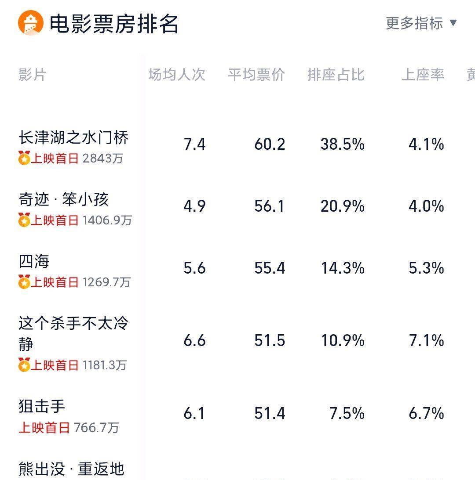Click the medal badge under 这个杀手不太冷静
The width and height of the screenshot is (475, 480).
click(x=24, y=365)
